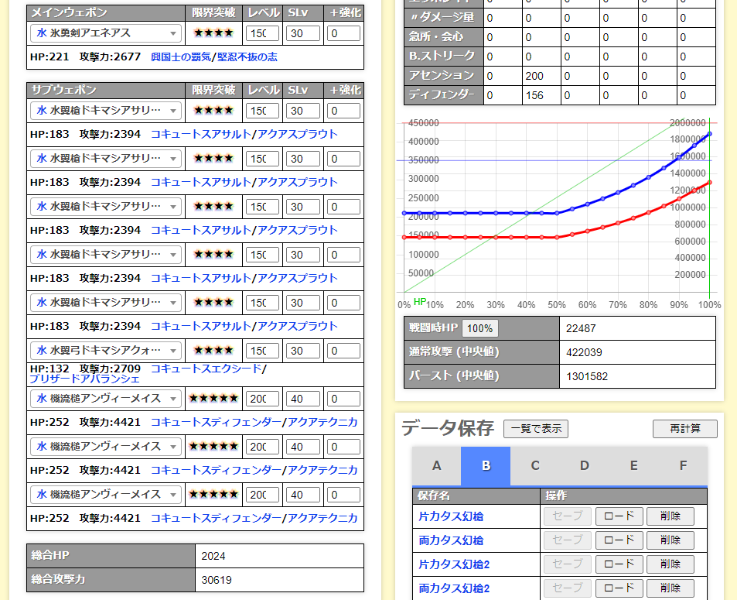Open the 片カタス幻槍2 save name link
The width and height of the screenshot is (737, 600).
pyautogui.click(x=454, y=564)
